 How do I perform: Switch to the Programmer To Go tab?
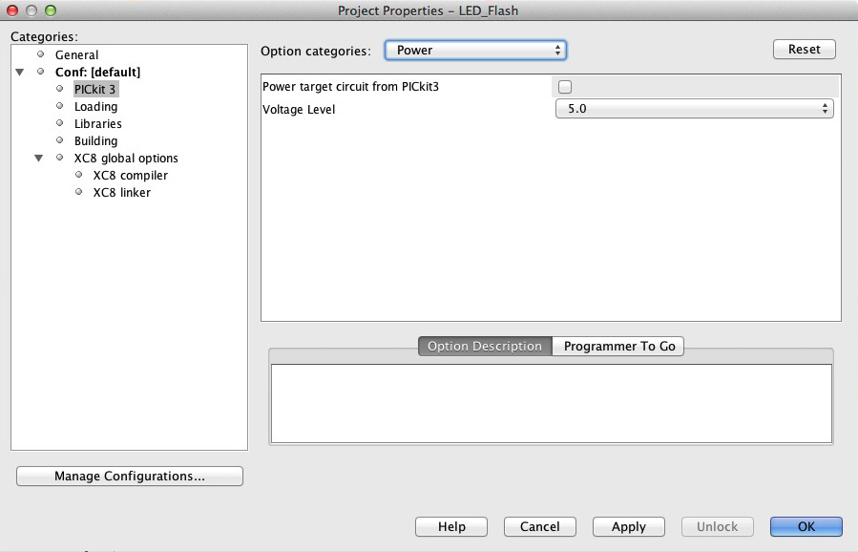click(618, 347)
